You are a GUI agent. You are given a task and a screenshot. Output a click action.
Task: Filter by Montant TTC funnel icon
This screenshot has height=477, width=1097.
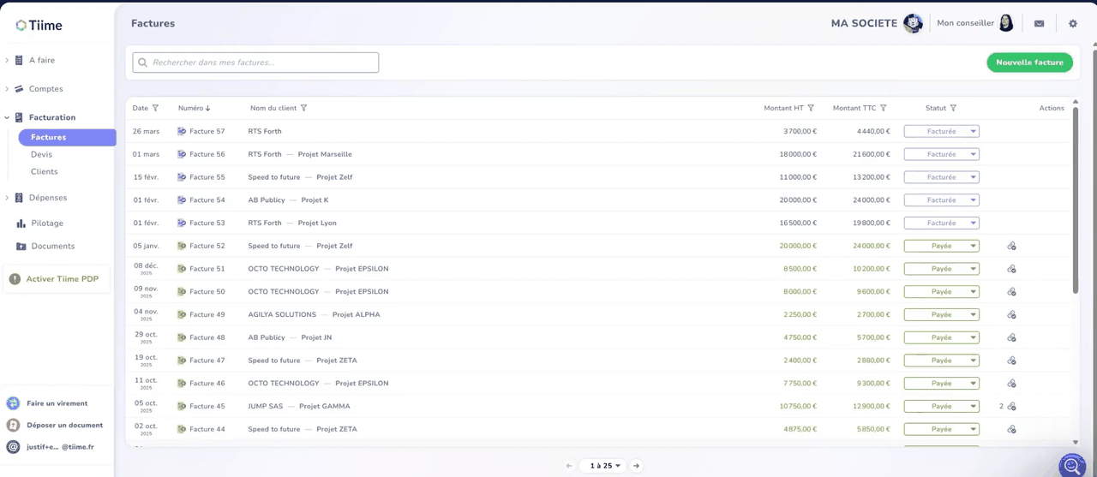884,108
